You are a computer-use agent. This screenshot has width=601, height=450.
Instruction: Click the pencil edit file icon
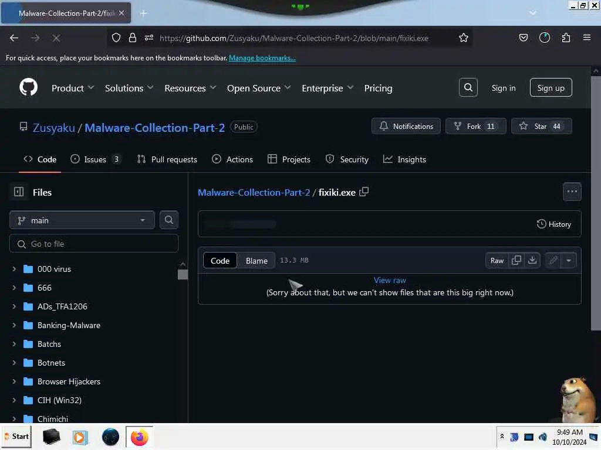(553, 260)
